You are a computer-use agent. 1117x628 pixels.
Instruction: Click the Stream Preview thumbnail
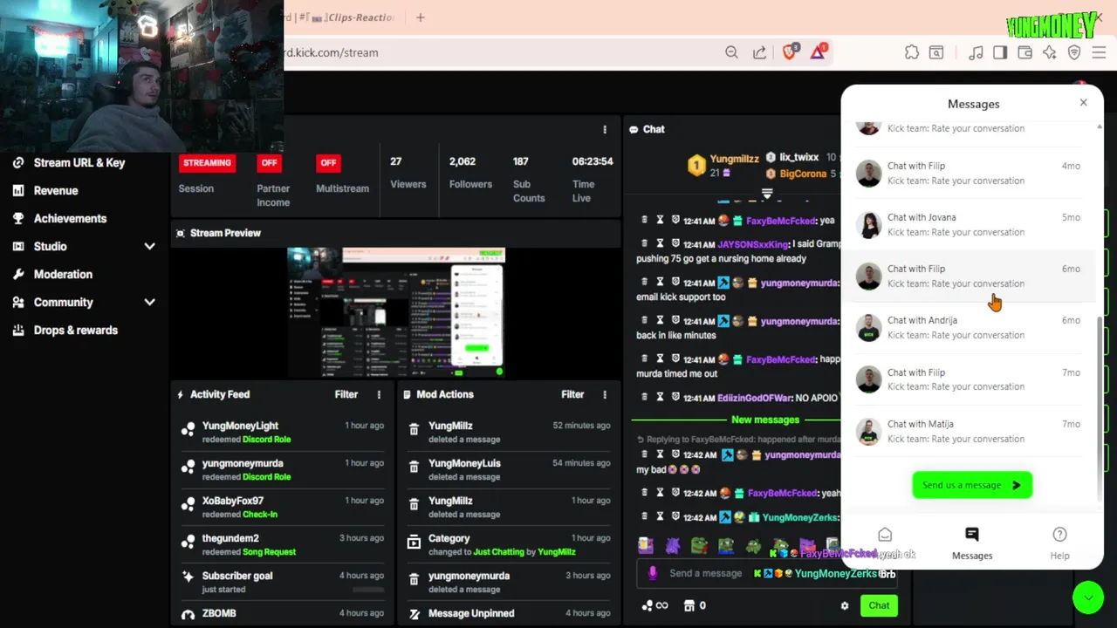point(396,313)
